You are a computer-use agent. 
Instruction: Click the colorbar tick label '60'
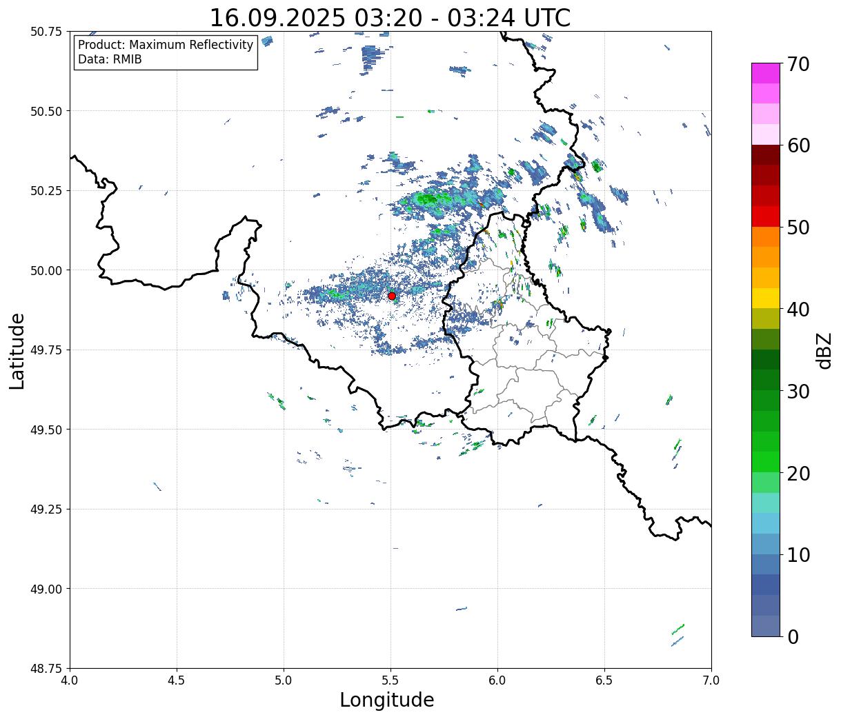tap(798, 145)
